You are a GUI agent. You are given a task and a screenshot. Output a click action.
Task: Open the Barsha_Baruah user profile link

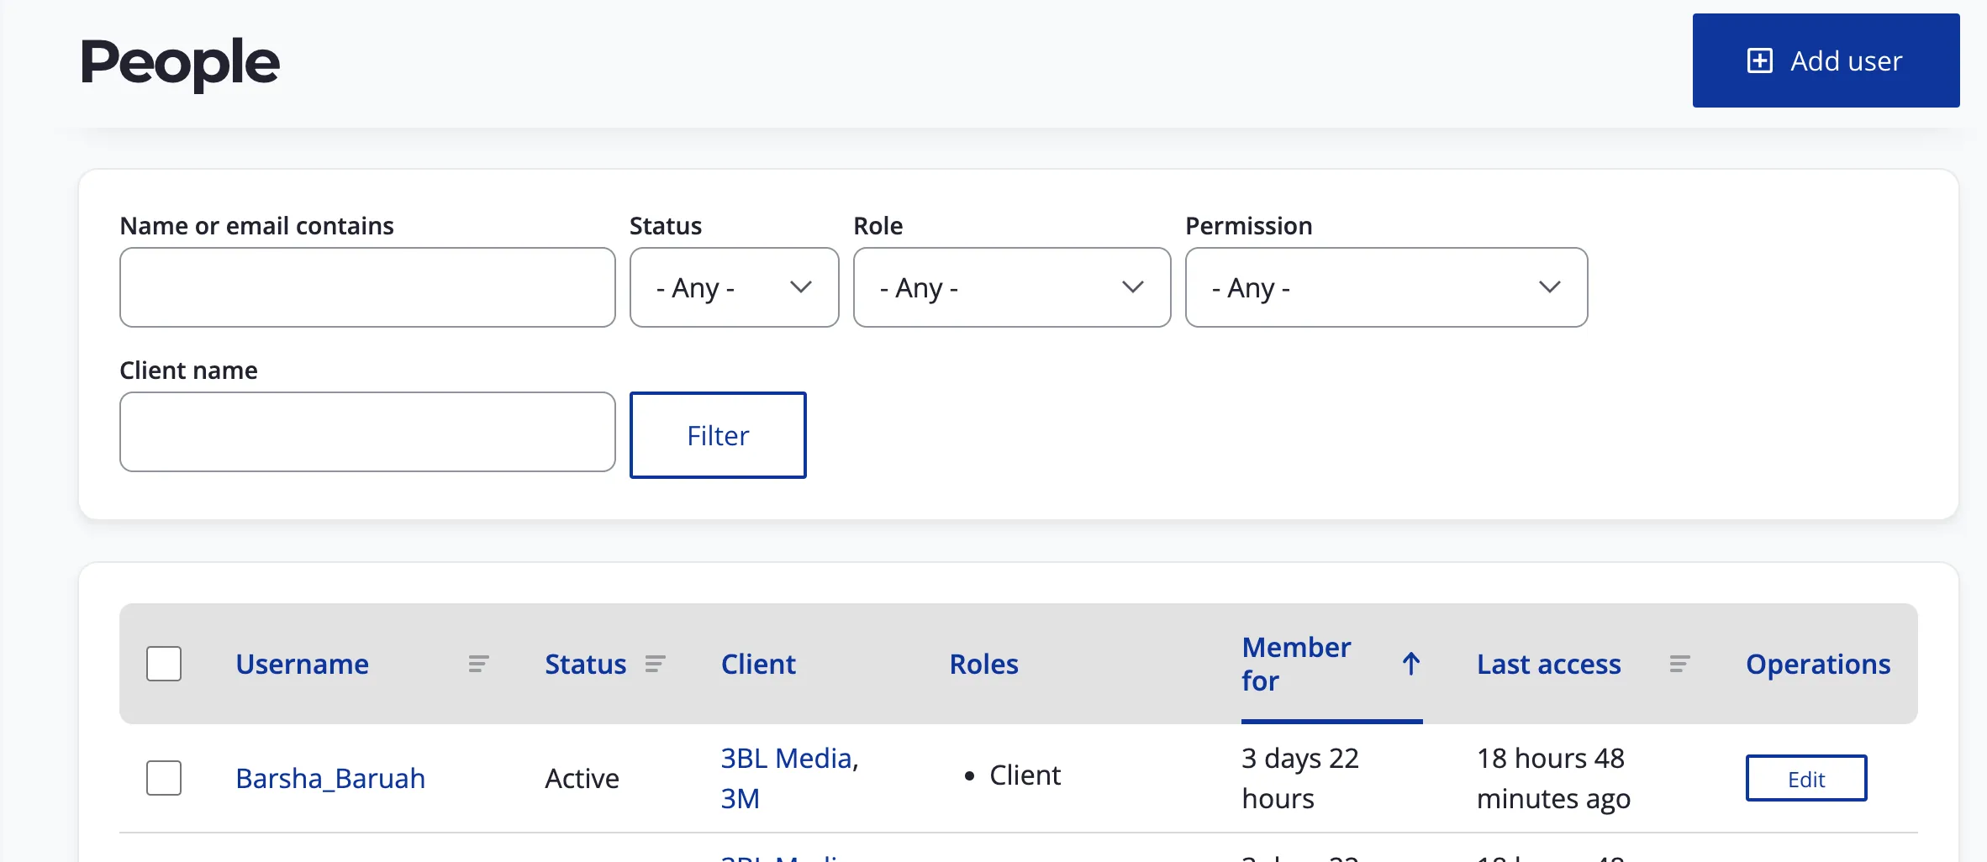[330, 778]
